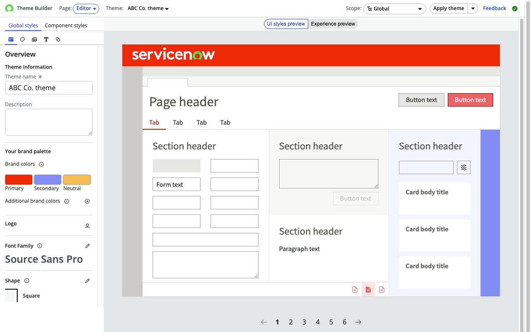
Task: Go to preview page 2
Action: pyautogui.click(x=291, y=322)
